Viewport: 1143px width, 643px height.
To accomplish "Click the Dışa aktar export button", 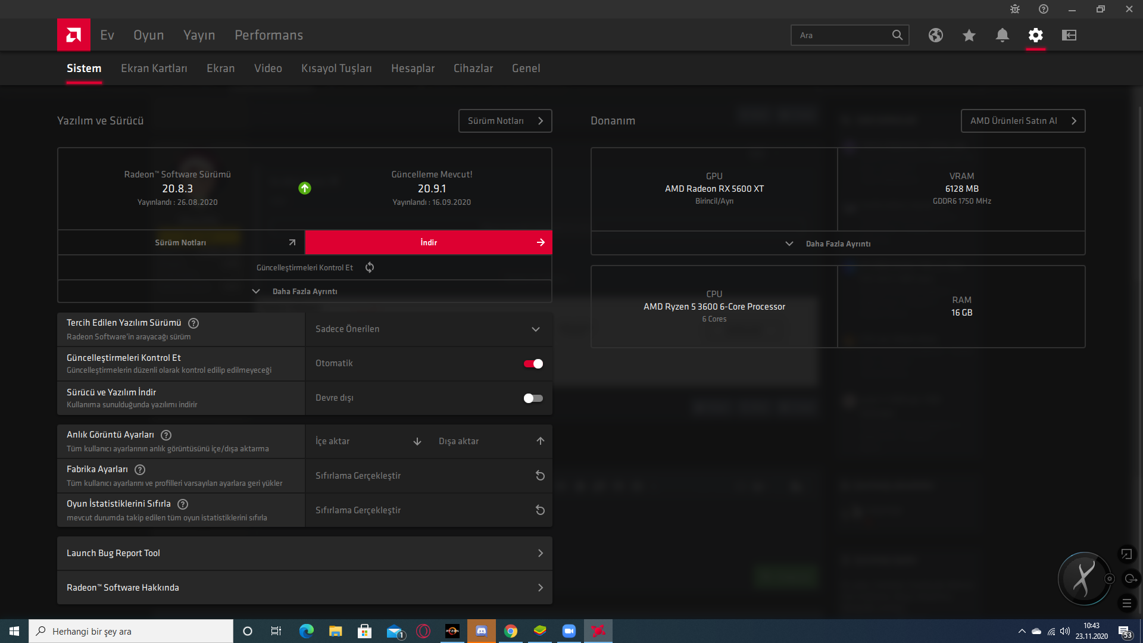I will [491, 441].
